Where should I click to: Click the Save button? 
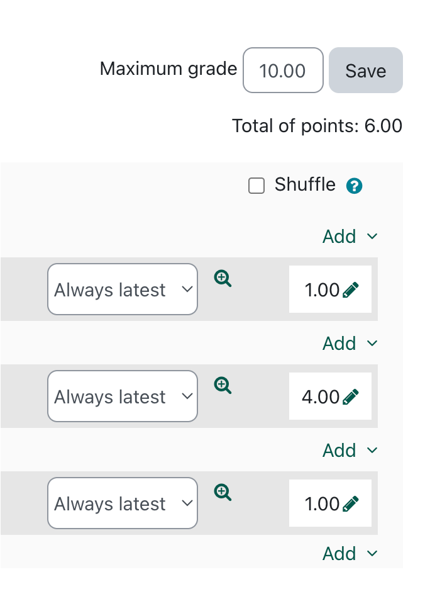365,70
